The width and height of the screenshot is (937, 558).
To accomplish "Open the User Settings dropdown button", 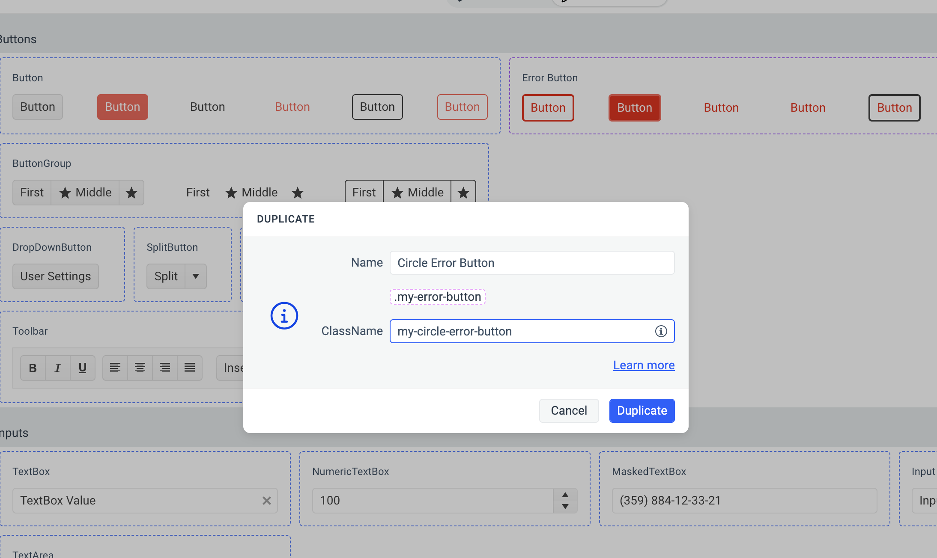I will pos(55,276).
